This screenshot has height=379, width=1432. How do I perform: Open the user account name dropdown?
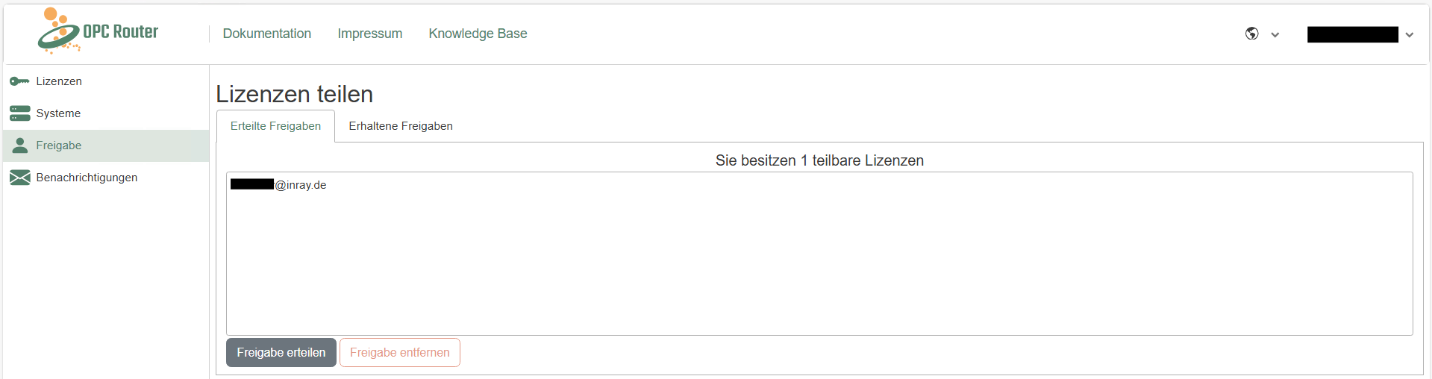click(1352, 35)
